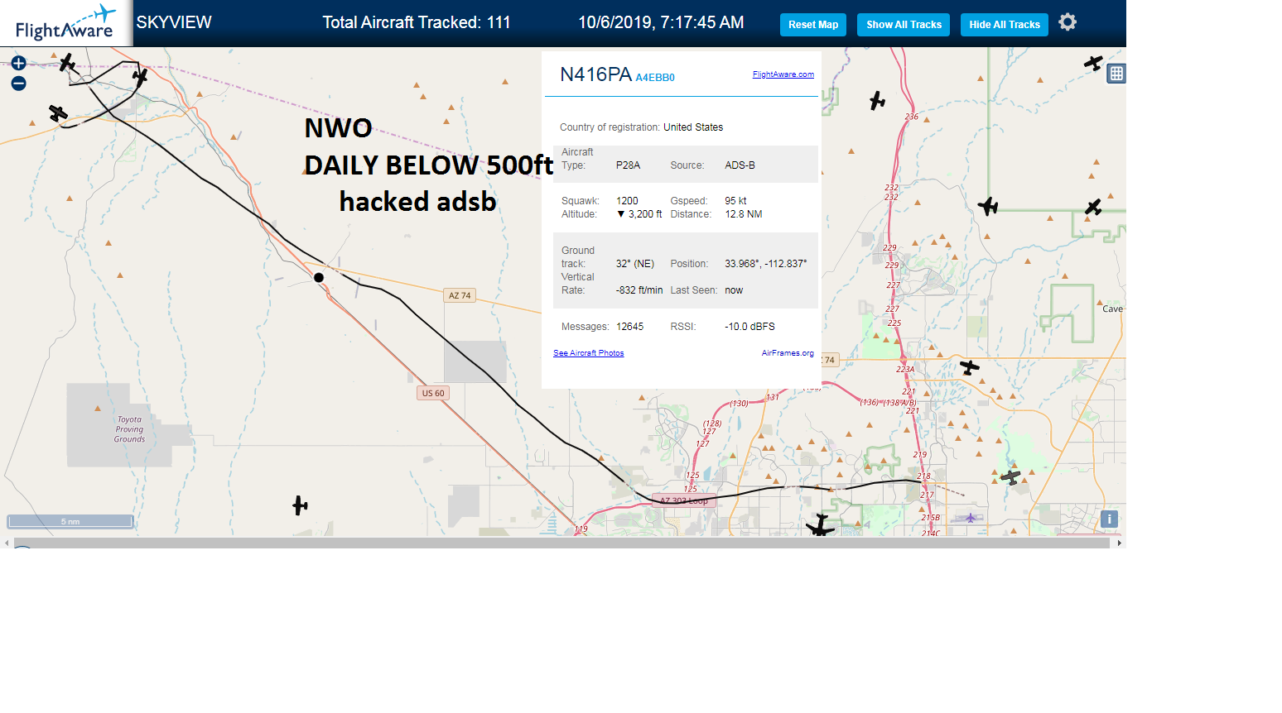Click the SKYVIEW title
The height and width of the screenshot is (713, 1282).
click(x=174, y=22)
